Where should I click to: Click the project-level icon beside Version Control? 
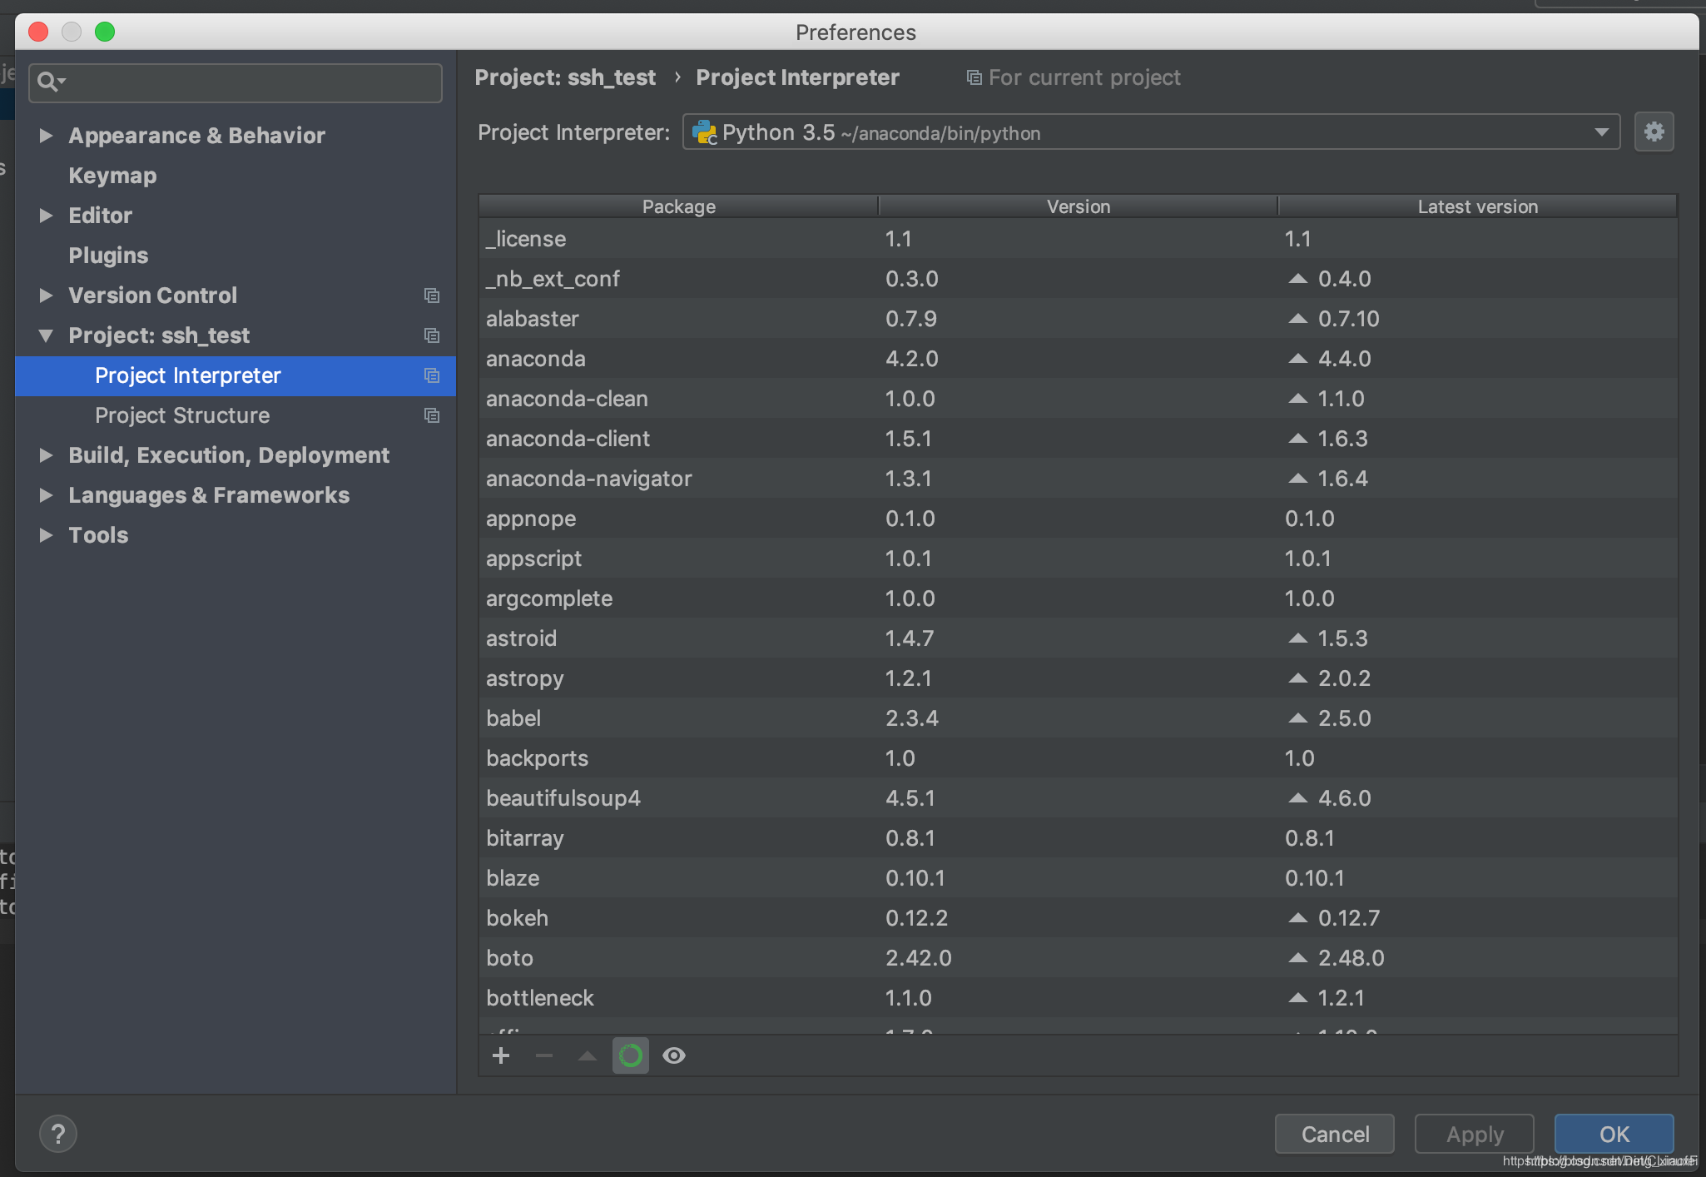pyautogui.click(x=432, y=295)
